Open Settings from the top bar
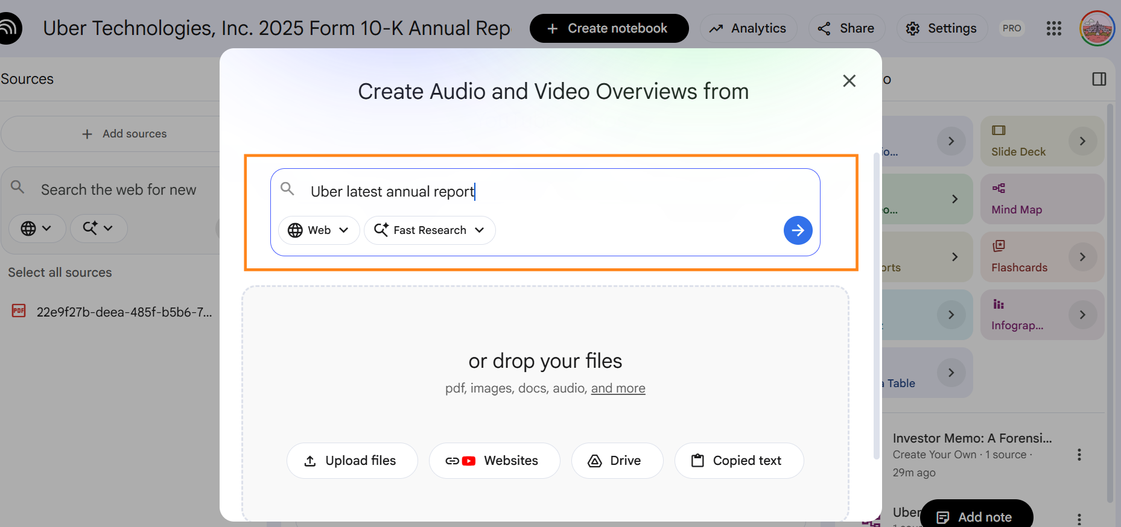This screenshot has width=1121, height=527. click(x=941, y=28)
